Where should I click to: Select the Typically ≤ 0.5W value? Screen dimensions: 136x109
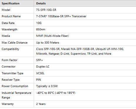47,86
